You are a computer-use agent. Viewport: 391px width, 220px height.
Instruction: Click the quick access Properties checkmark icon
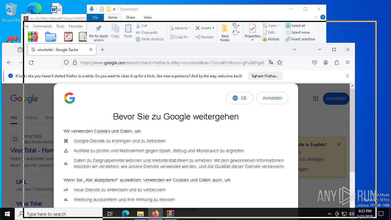pyautogui.click(x=102, y=9)
